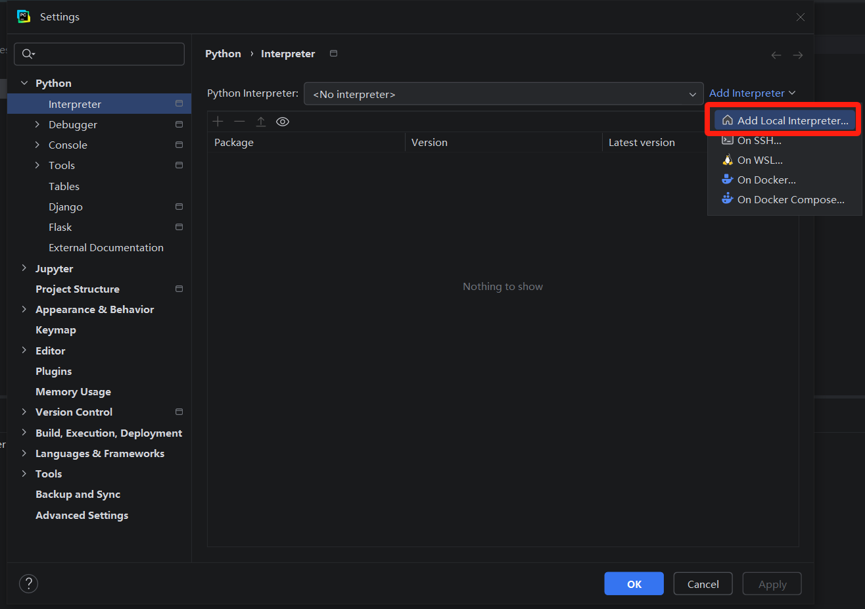This screenshot has height=609, width=865.
Task: Click the add package plus icon
Action: [218, 122]
